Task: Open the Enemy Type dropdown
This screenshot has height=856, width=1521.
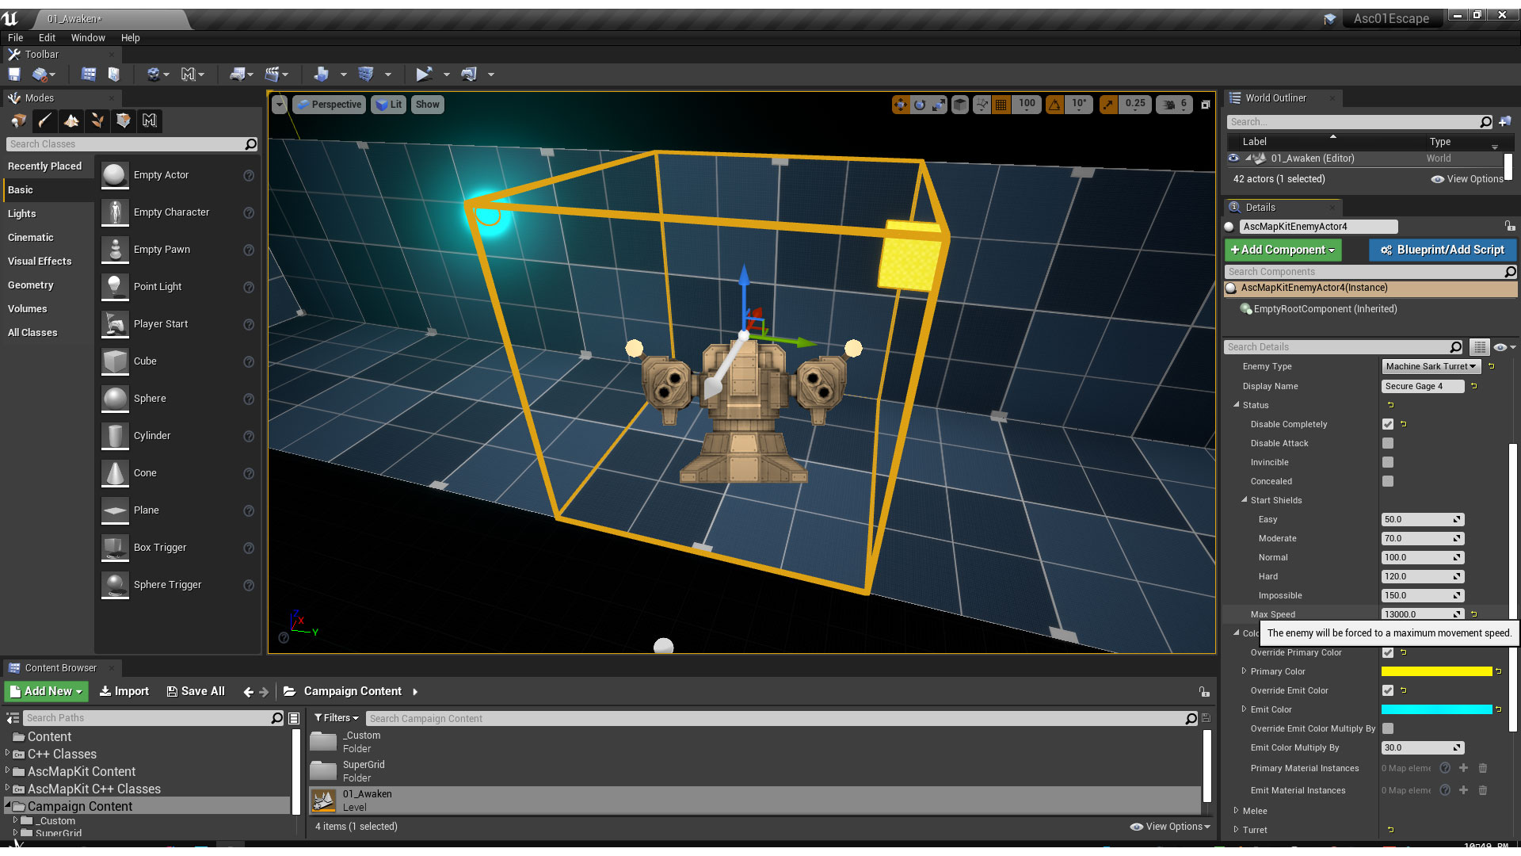Action: pyautogui.click(x=1431, y=366)
